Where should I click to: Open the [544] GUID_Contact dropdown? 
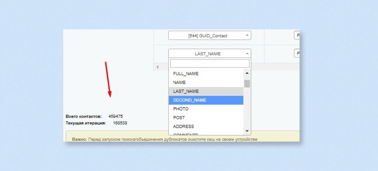(x=210, y=36)
